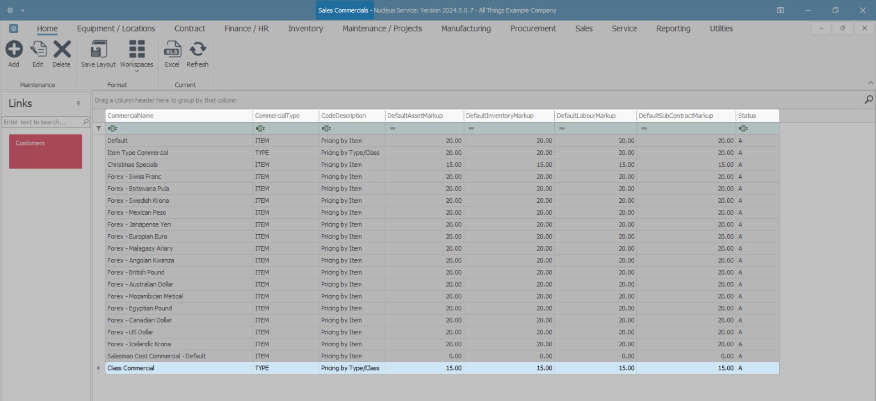Export grid with the Excel icon
Image resolution: width=876 pixels, height=401 pixels.
[172, 50]
